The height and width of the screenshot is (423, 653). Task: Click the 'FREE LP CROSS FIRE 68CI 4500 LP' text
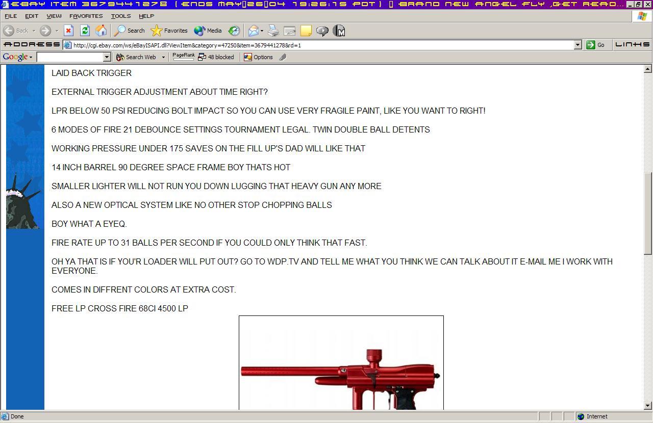point(119,308)
